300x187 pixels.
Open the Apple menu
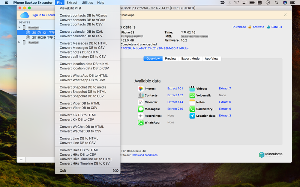[6, 2]
